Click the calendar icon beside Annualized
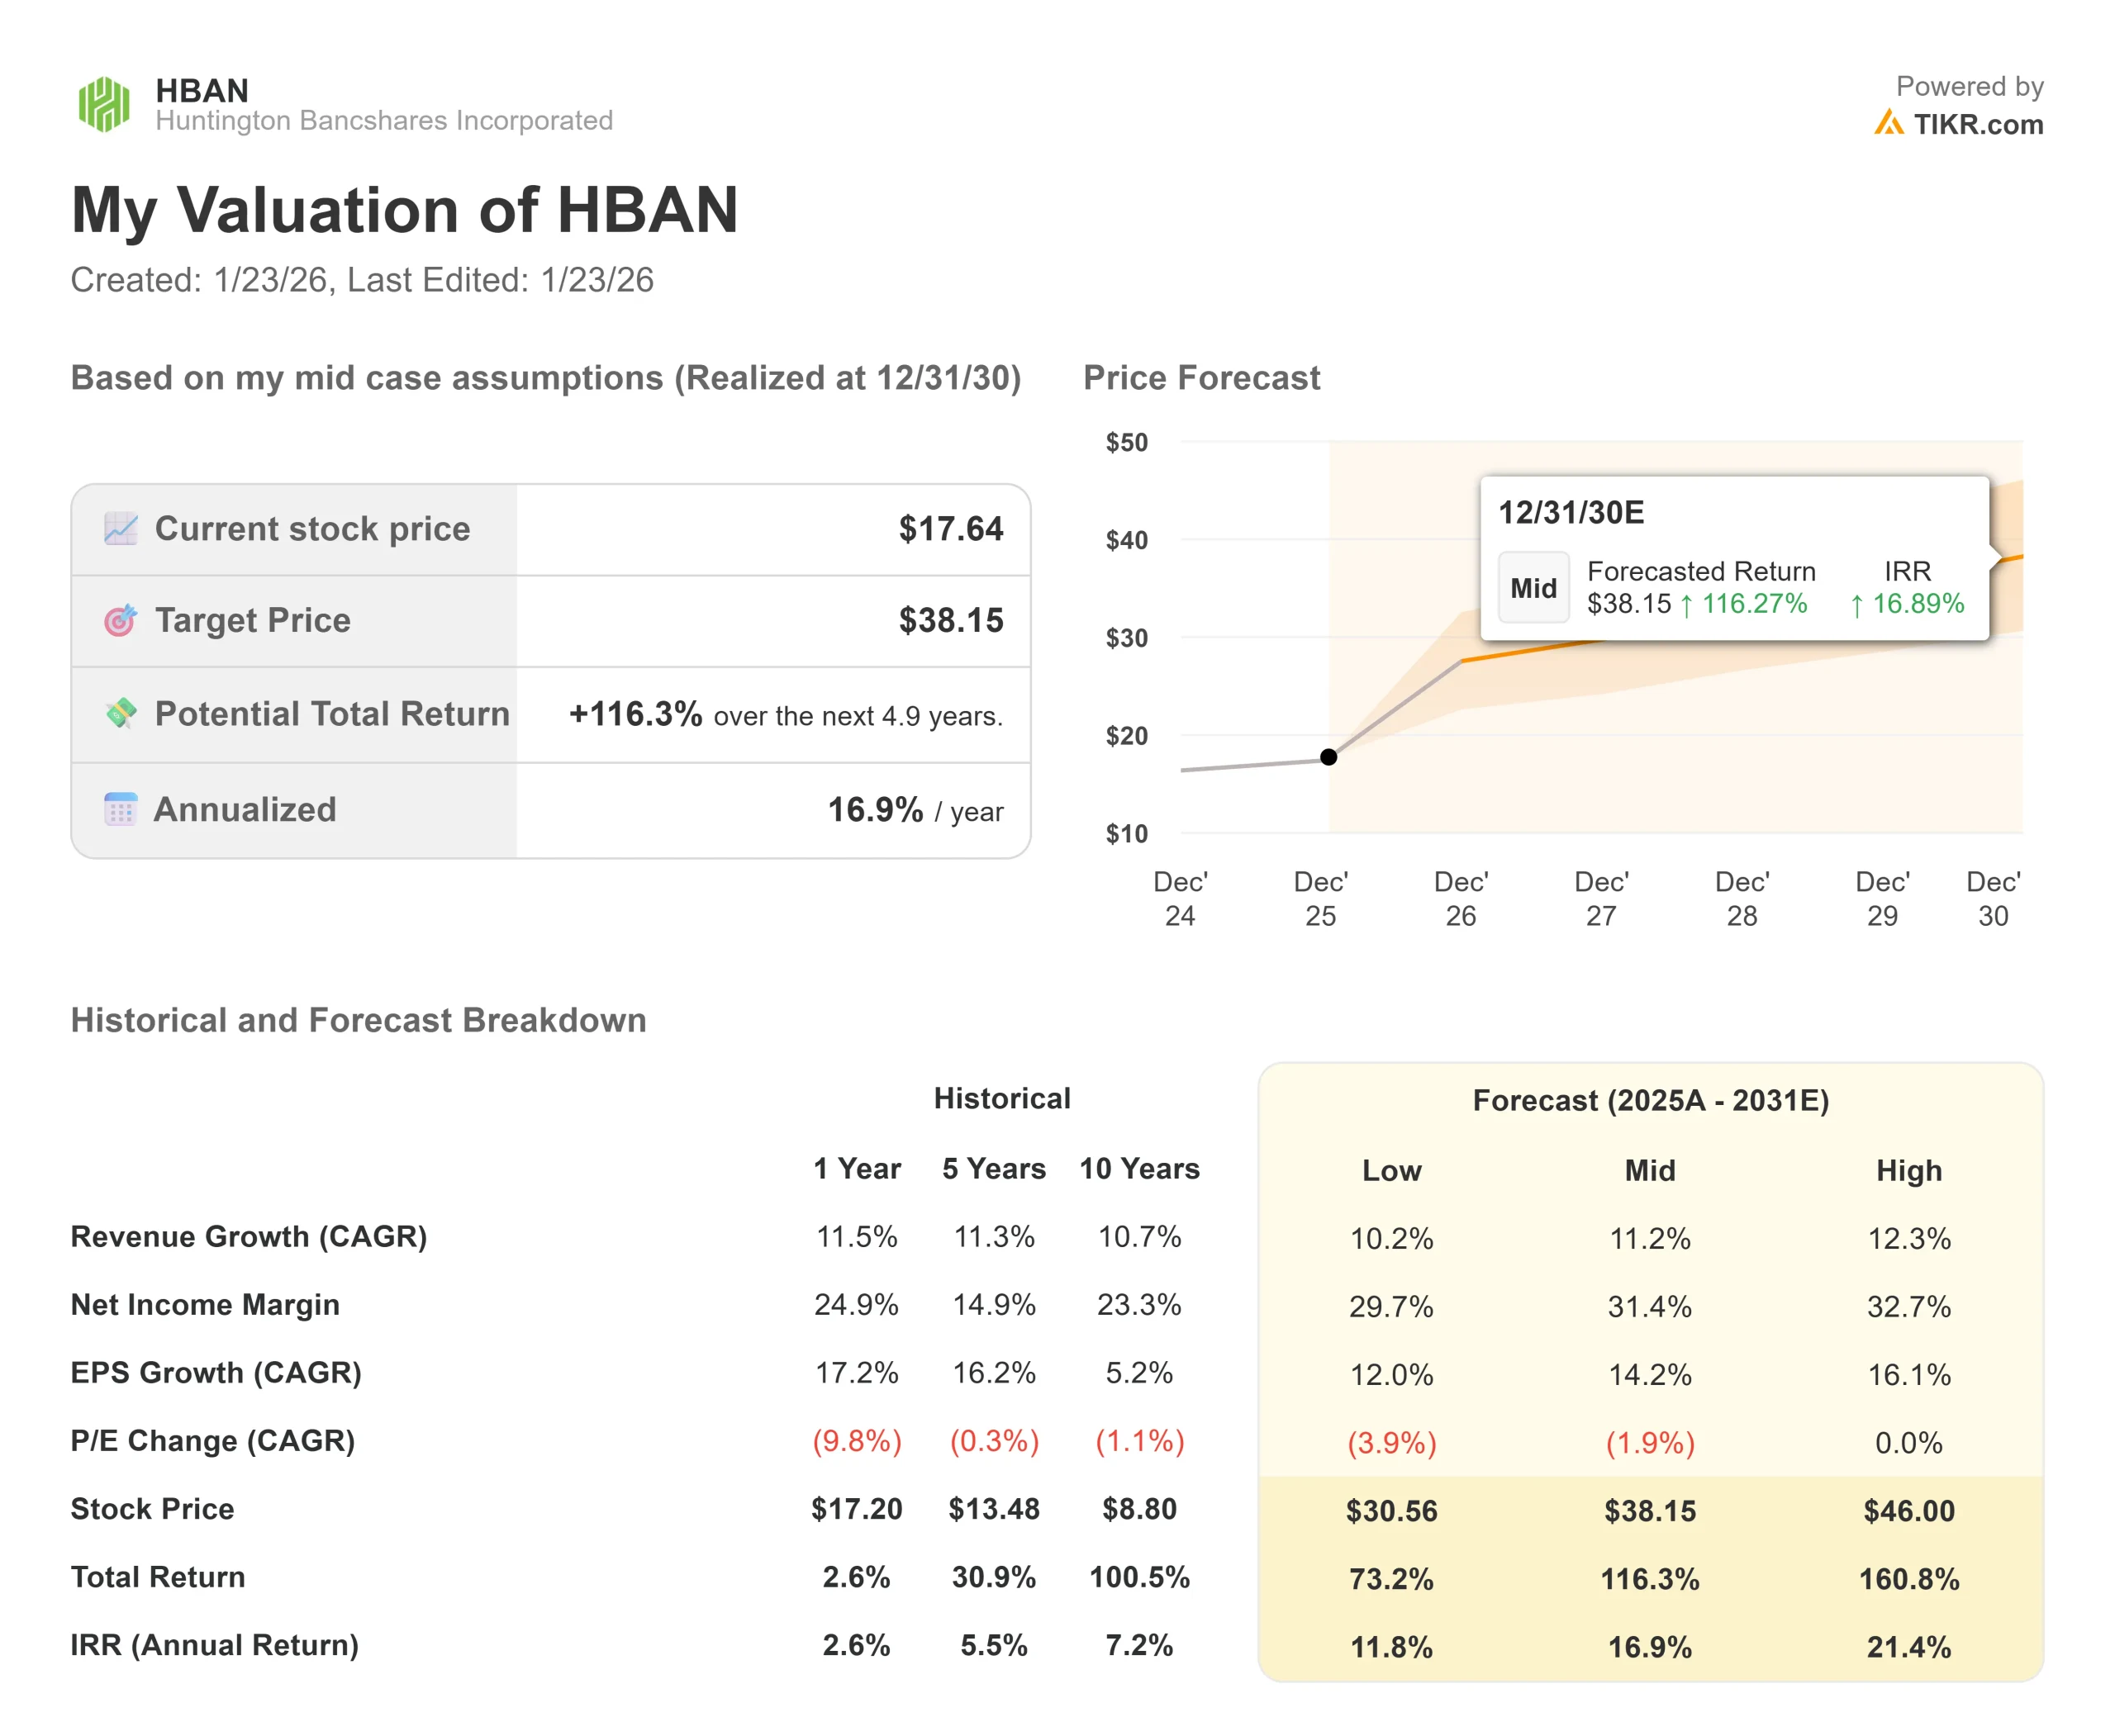This screenshot has width=2115, height=1736. coord(121,809)
